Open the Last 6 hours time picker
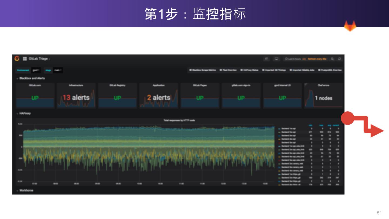 [x=293, y=59]
